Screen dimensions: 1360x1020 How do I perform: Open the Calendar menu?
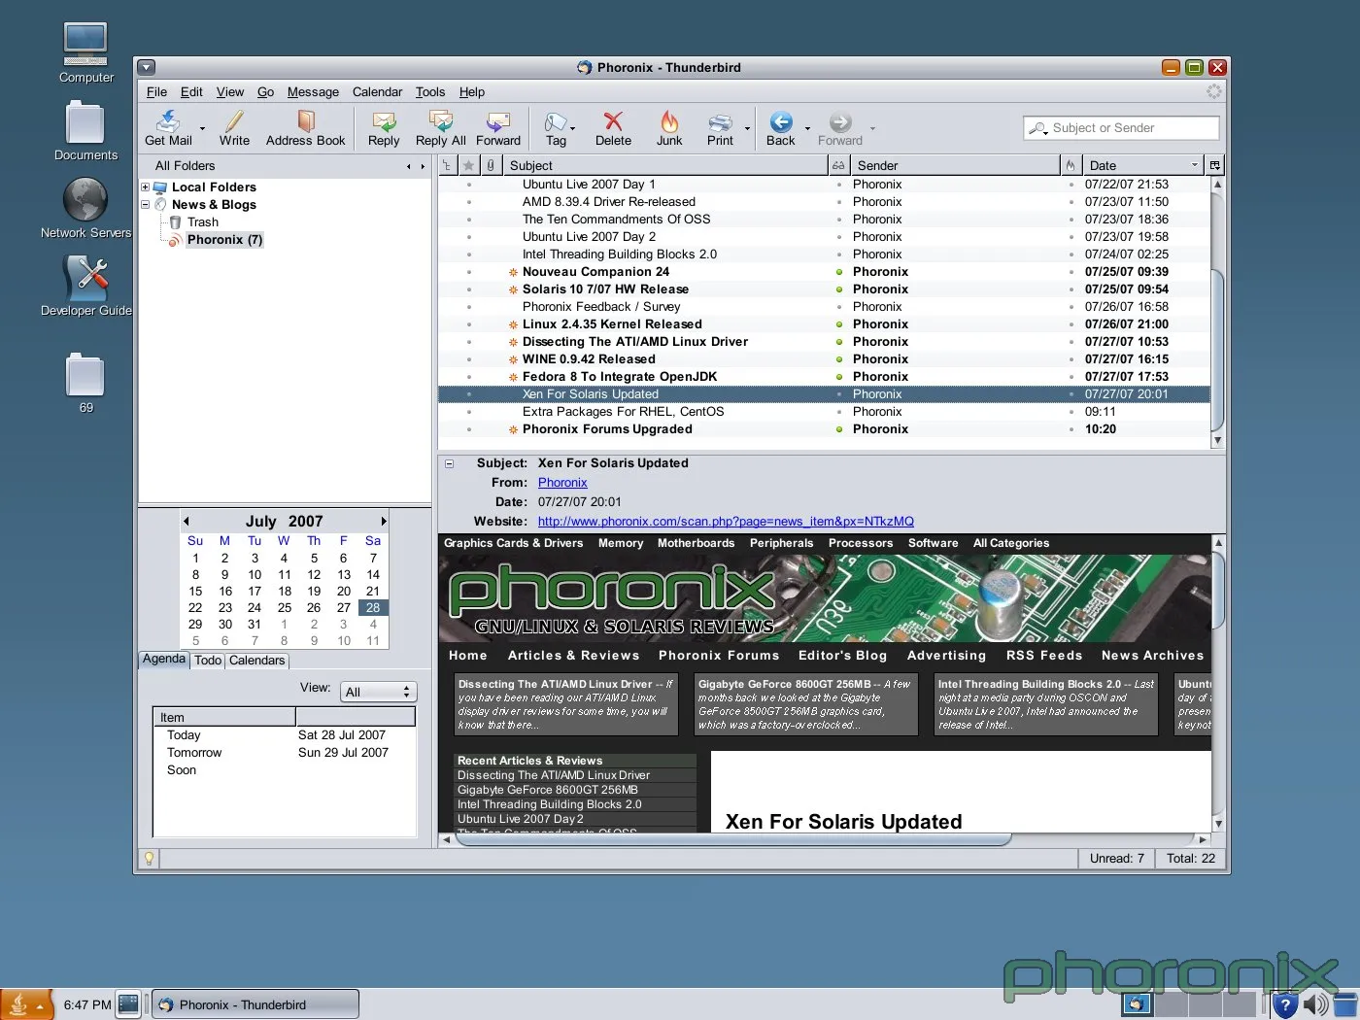click(x=377, y=92)
